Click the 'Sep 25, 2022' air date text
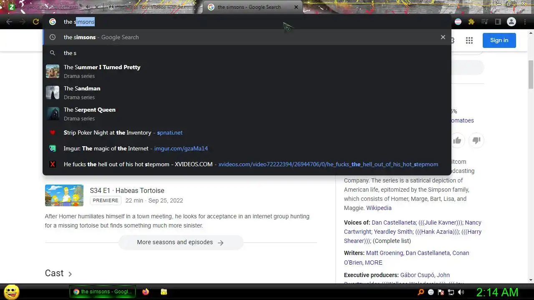The height and width of the screenshot is (300, 534). (166, 200)
